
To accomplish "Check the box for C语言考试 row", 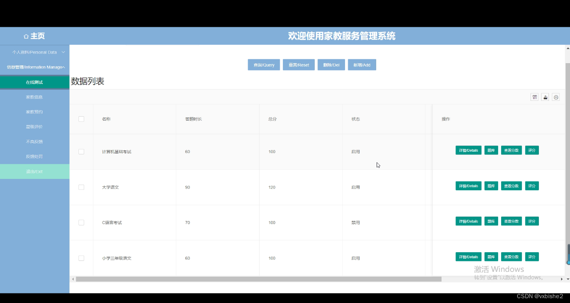I will pos(81,223).
